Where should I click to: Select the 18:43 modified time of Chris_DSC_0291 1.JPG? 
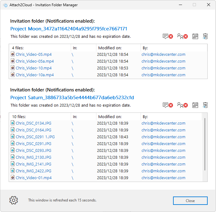pyautogui.click(x=123, y=137)
